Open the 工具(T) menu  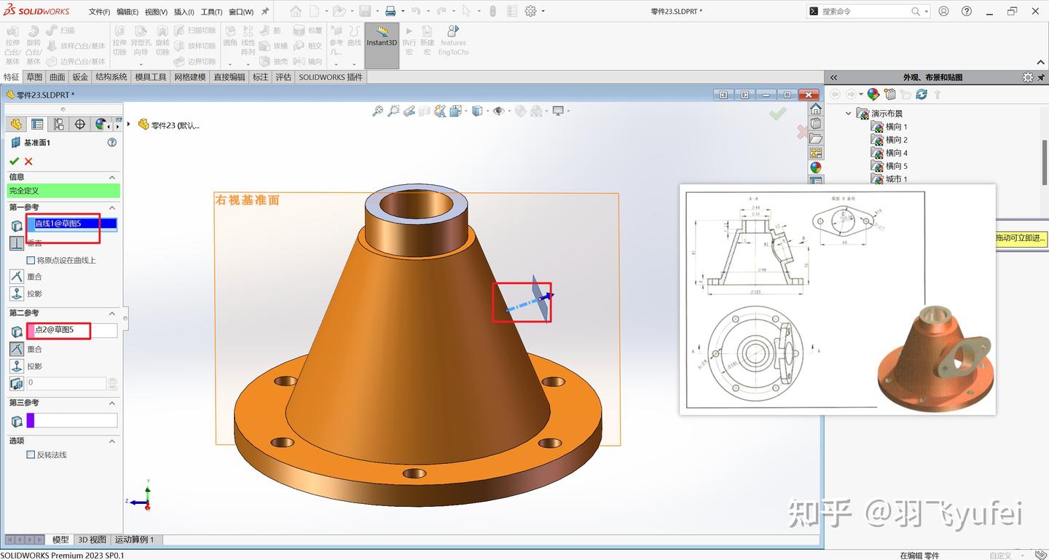click(x=211, y=12)
